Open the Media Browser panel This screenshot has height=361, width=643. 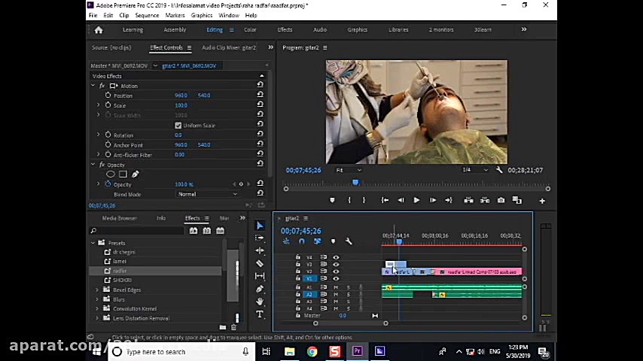tap(120, 218)
